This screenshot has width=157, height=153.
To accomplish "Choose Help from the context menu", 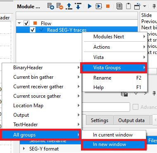I will click(114, 87).
